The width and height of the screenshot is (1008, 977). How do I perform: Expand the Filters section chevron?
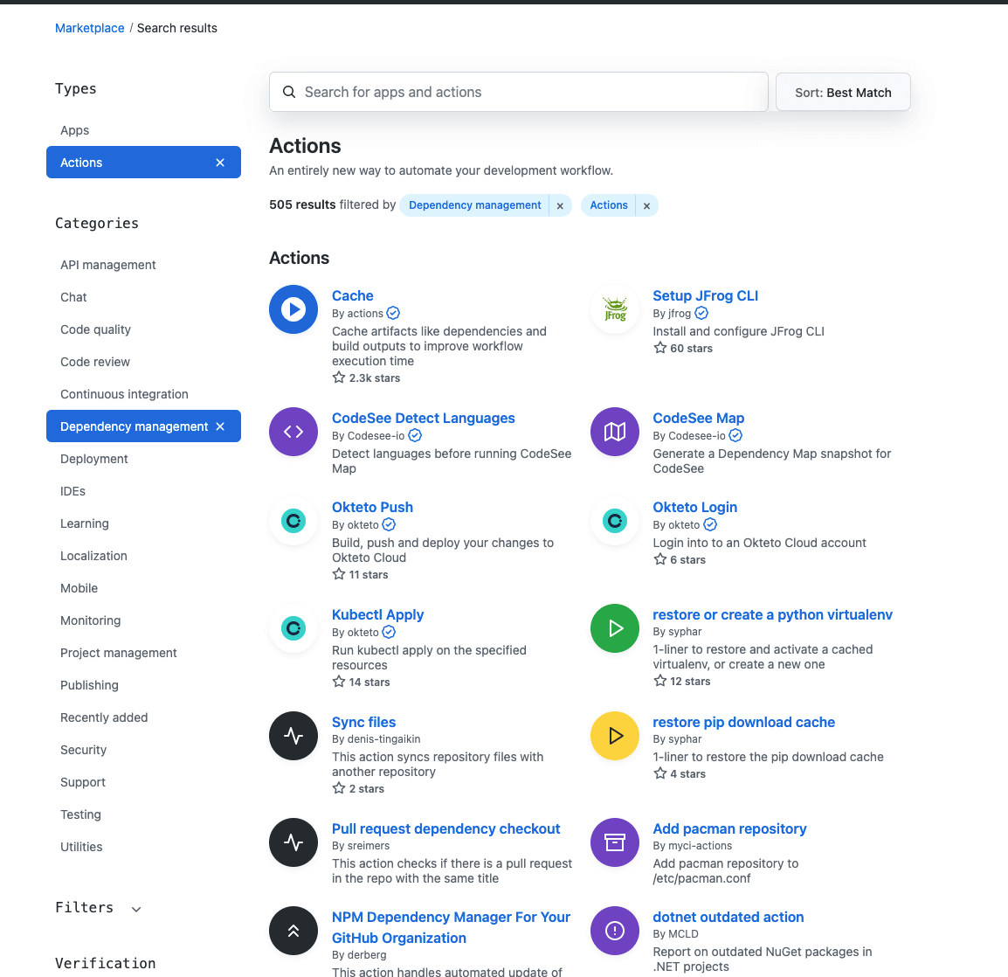click(x=136, y=909)
